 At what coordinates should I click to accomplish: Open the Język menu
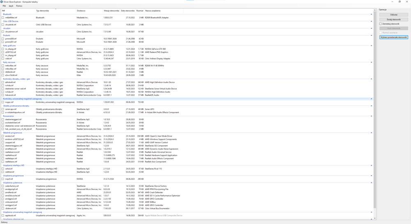11,6
